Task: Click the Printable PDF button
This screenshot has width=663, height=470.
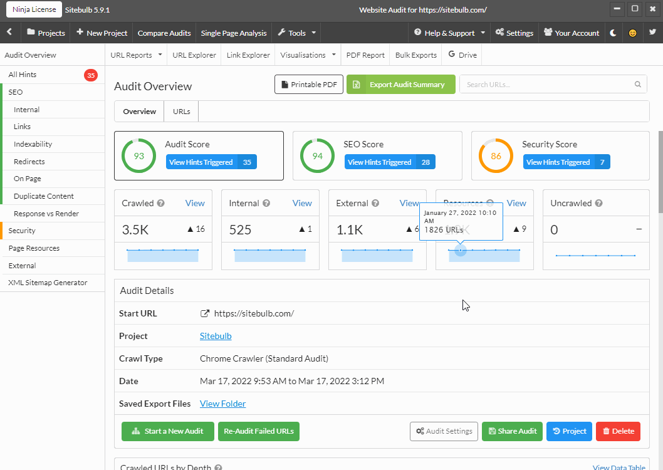Action: click(309, 85)
